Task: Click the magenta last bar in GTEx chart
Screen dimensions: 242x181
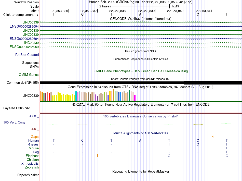Action: tap(135, 98)
